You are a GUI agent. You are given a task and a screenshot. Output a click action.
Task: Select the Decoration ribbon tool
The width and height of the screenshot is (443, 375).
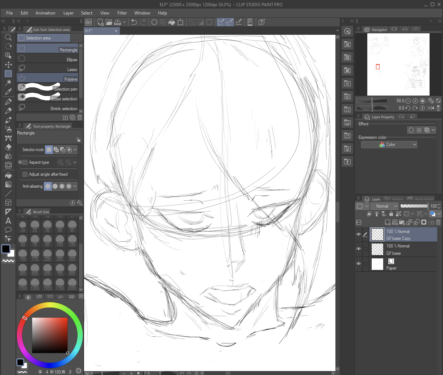click(x=8, y=138)
